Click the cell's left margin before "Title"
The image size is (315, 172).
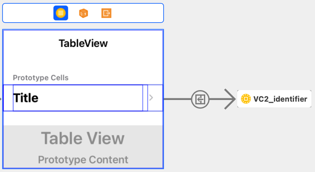click(8, 98)
